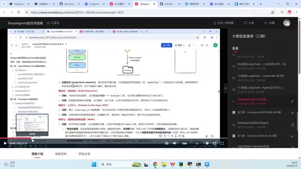
Task: Click the mute volume speaker icon
Action: pyautogui.click(x=174, y=143)
